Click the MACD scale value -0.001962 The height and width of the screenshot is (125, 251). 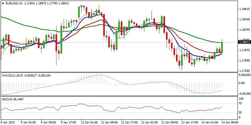coord(244,94)
